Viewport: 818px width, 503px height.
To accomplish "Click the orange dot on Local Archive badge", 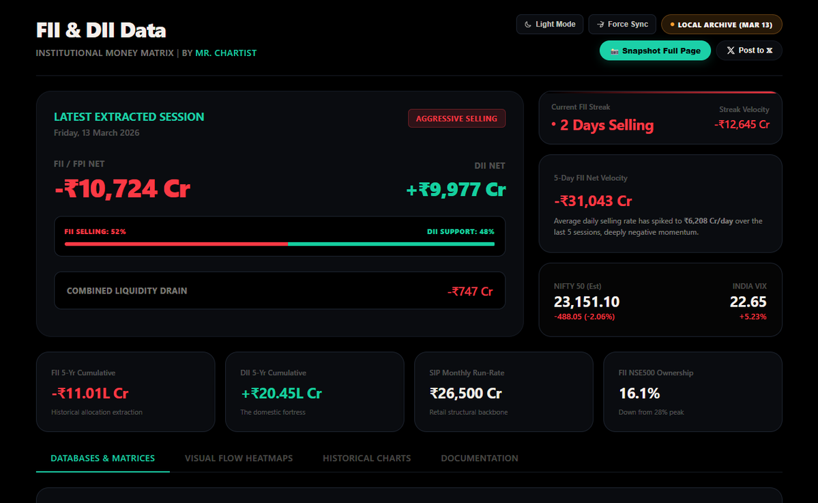I will [672, 24].
